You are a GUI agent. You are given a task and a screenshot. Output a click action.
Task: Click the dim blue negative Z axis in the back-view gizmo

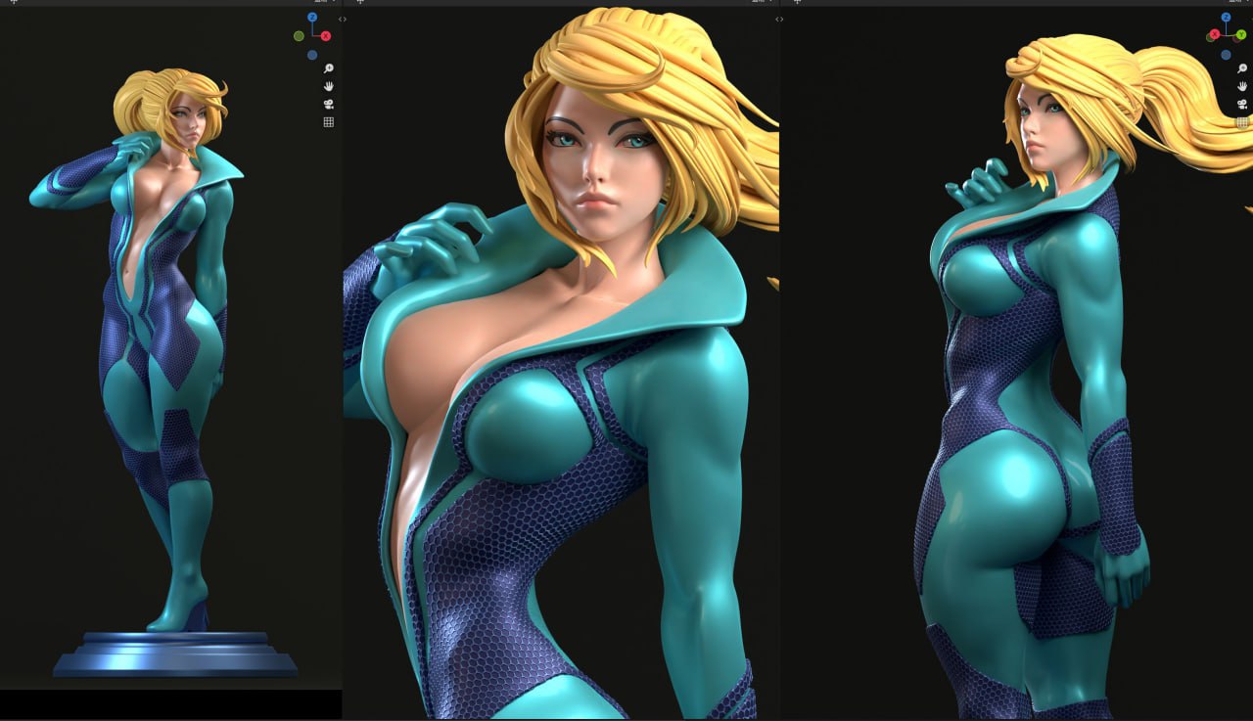pyautogui.click(x=1226, y=55)
